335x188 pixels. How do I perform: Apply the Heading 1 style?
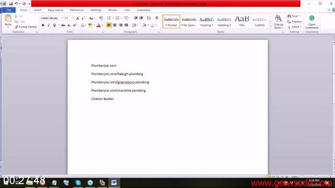click(207, 21)
